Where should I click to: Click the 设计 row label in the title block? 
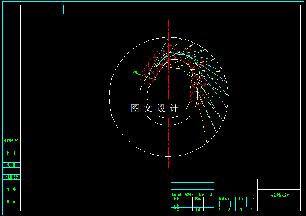point(176,199)
